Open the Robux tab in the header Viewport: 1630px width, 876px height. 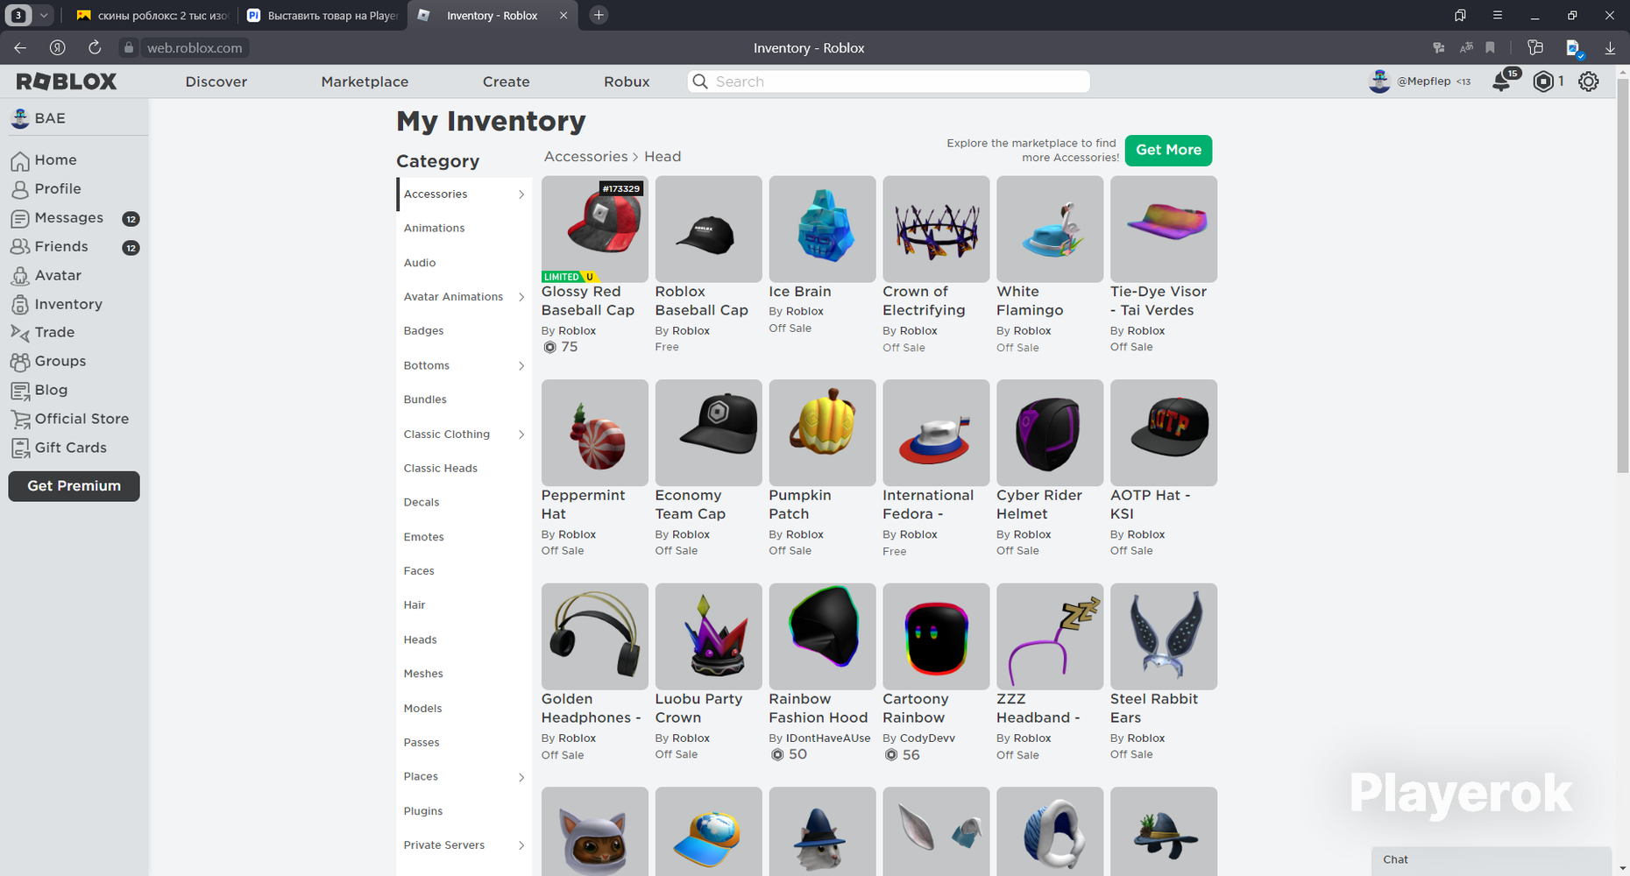pyautogui.click(x=627, y=81)
